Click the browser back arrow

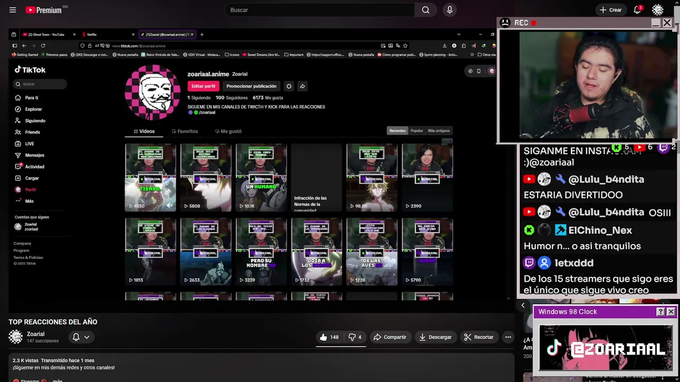[x=24, y=46]
